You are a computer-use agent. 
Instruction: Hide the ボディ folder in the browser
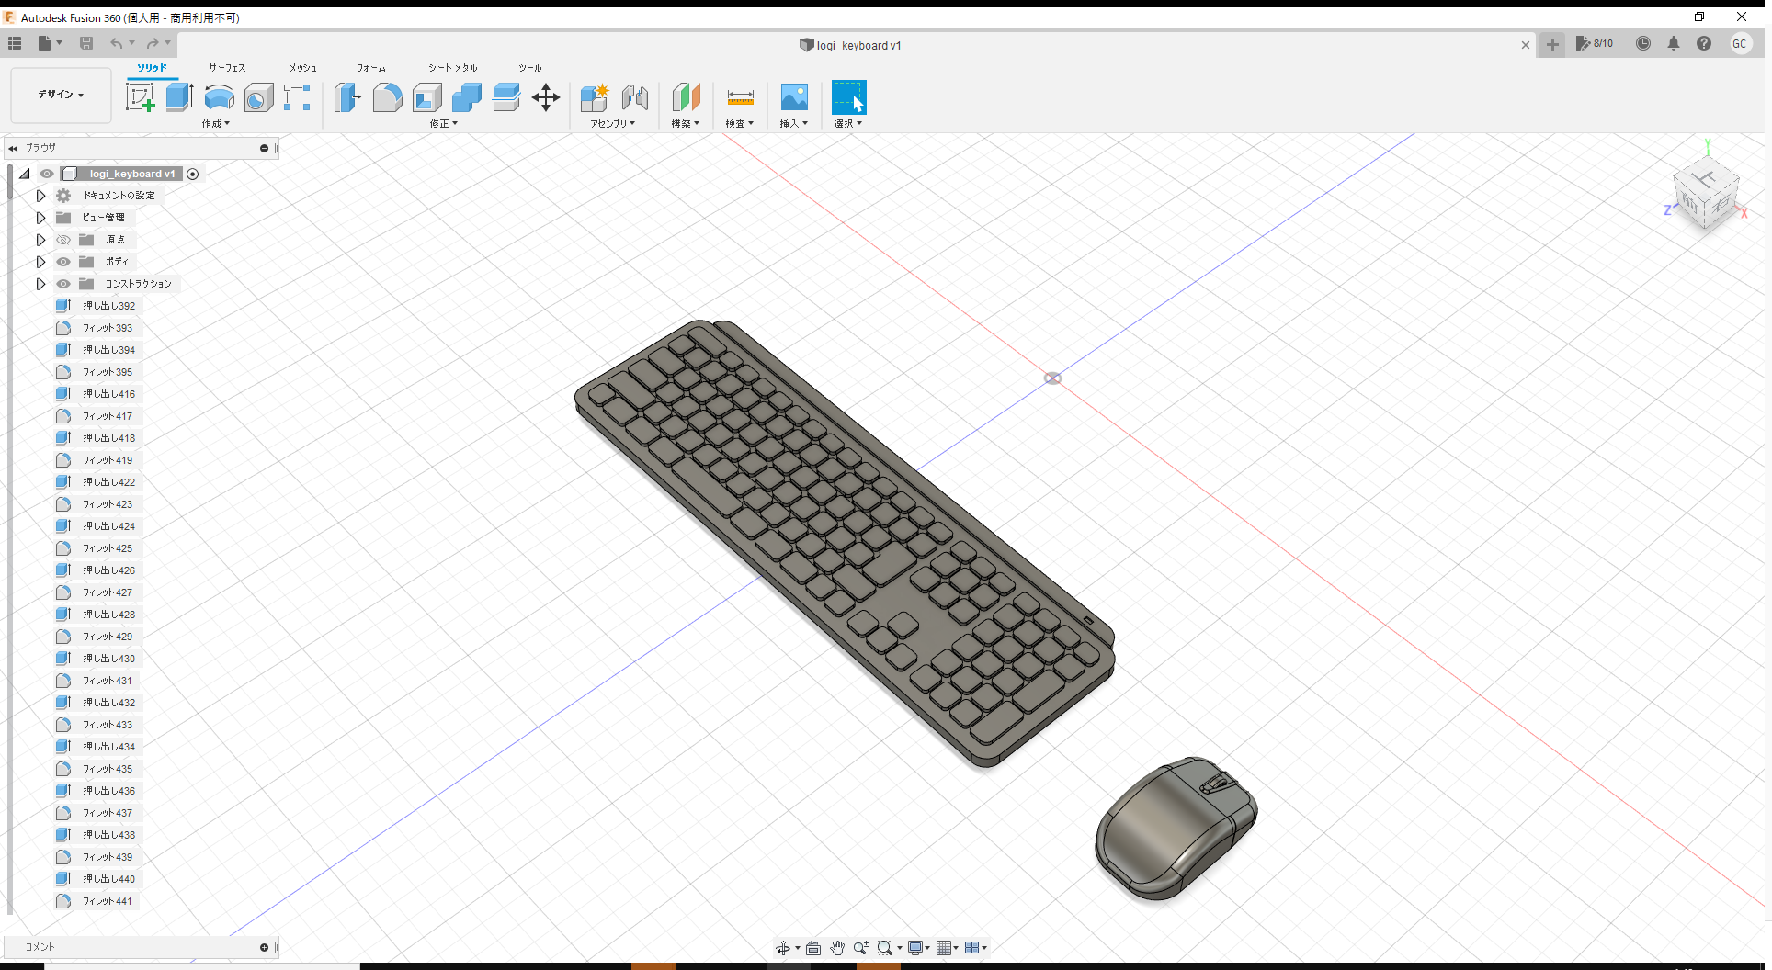click(62, 261)
